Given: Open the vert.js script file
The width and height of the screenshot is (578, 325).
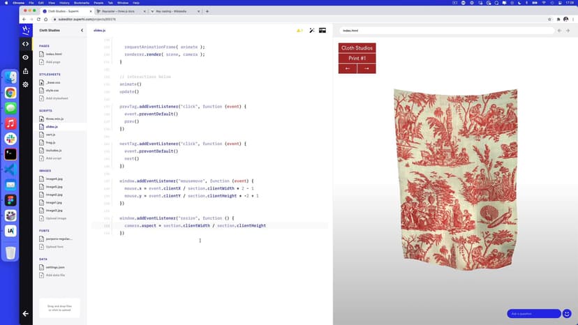Looking at the screenshot, I should point(51,135).
